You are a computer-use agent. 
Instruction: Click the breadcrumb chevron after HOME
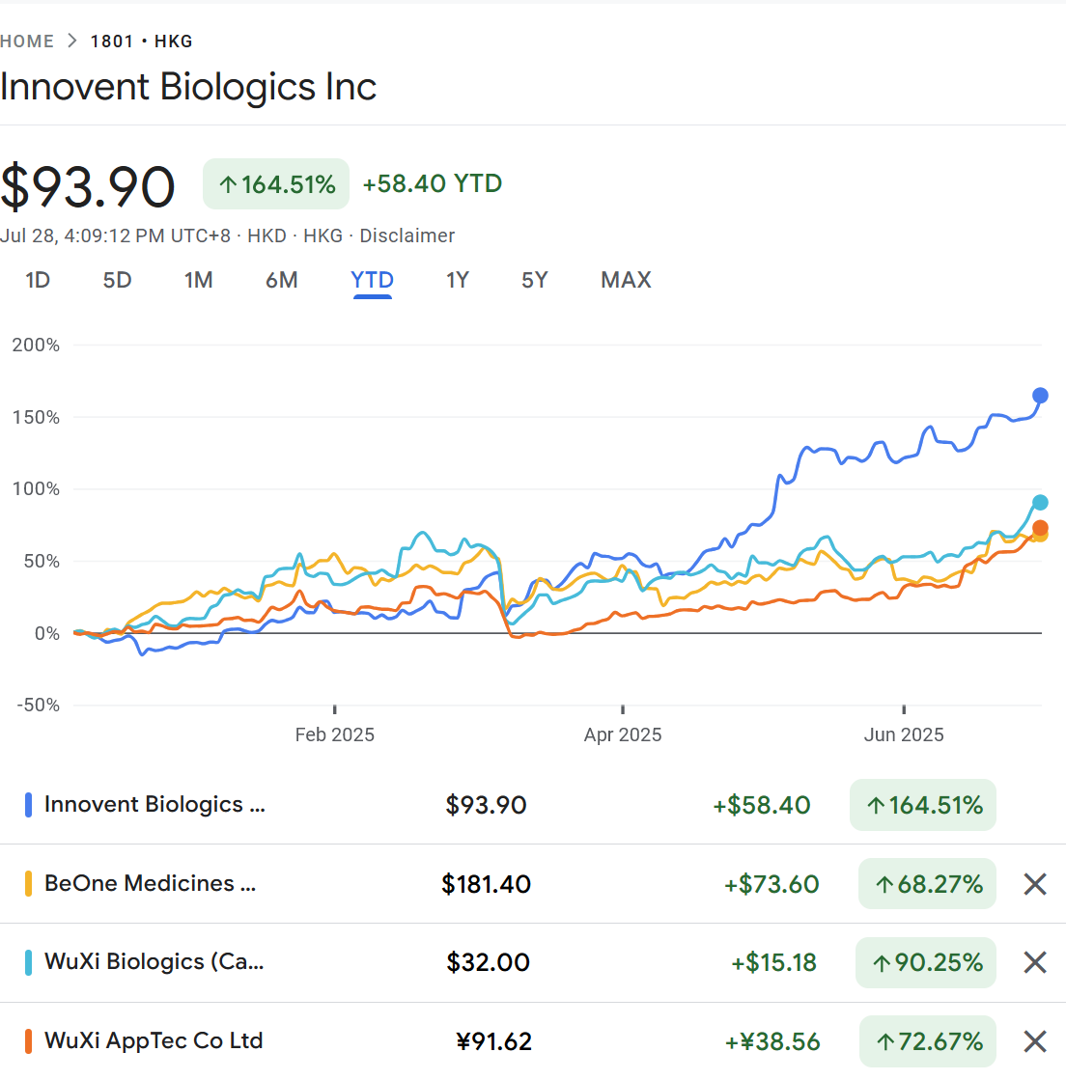tap(72, 42)
